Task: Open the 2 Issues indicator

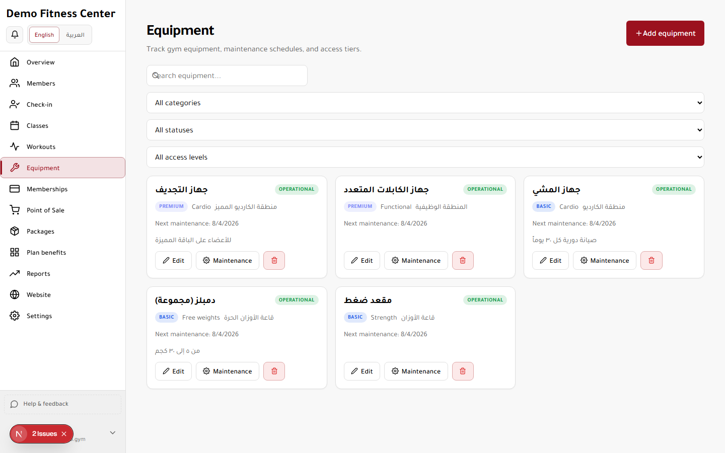Action: pyautogui.click(x=44, y=434)
